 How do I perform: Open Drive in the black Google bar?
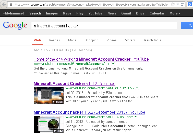(140, 13)
